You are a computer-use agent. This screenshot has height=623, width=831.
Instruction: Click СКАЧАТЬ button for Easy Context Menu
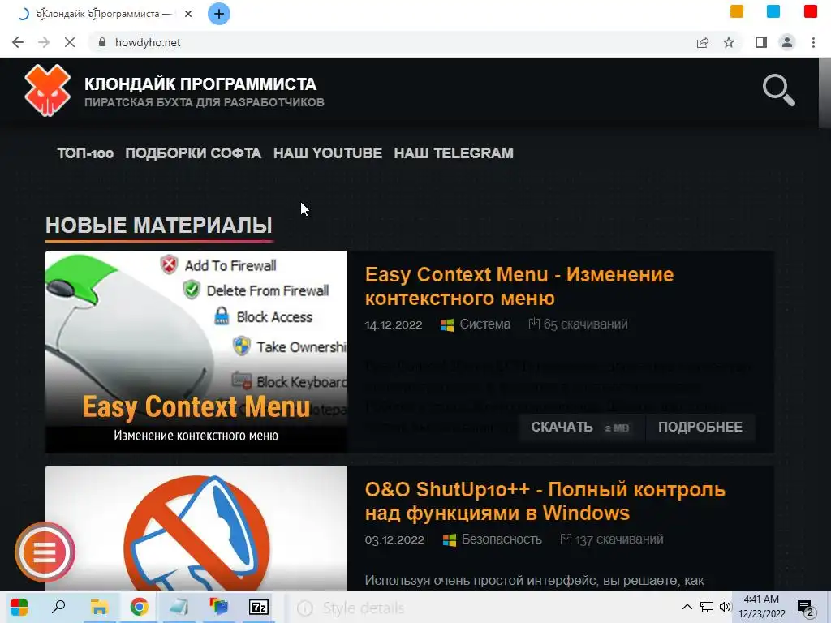pyautogui.click(x=581, y=427)
